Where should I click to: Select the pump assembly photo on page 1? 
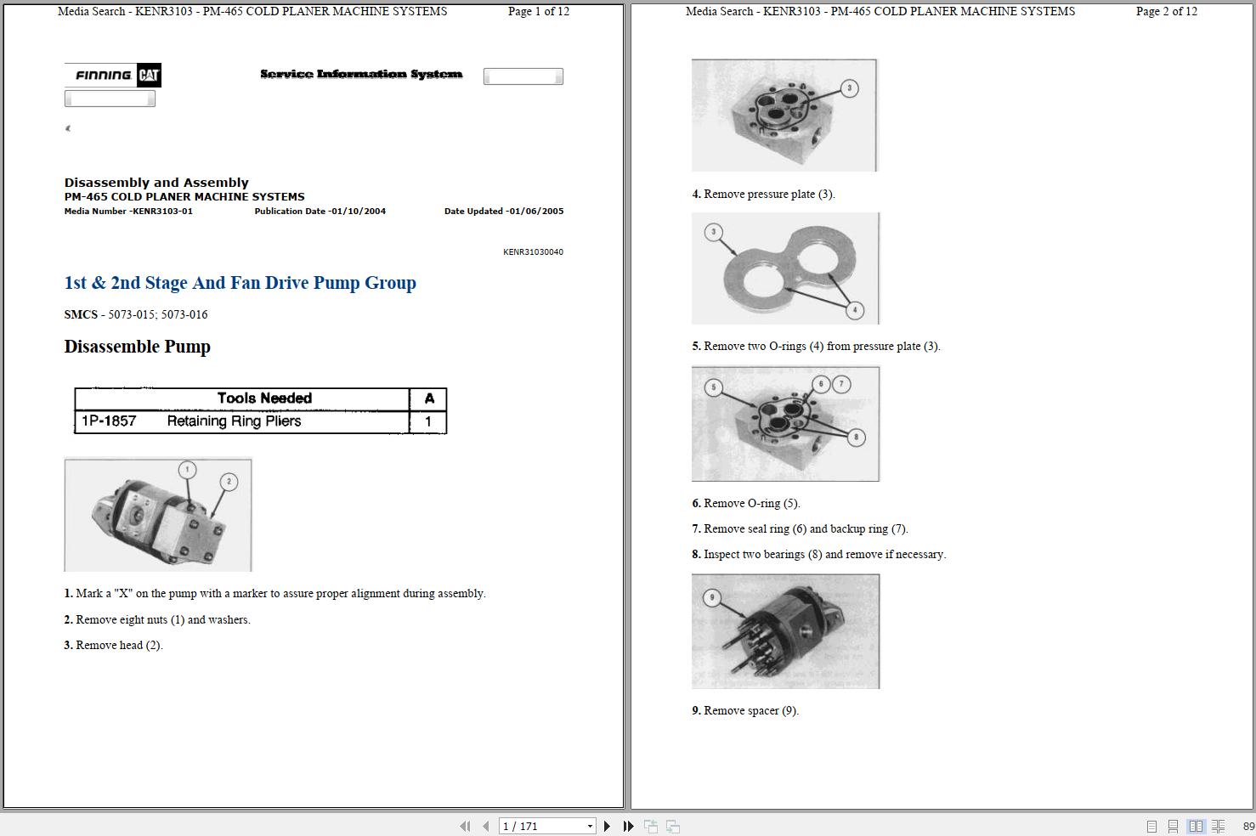[x=157, y=515]
